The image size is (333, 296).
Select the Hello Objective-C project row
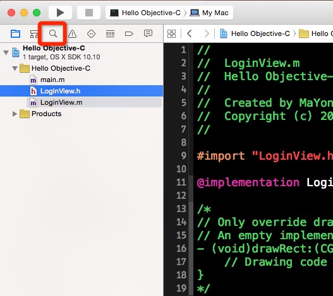point(82,52)
